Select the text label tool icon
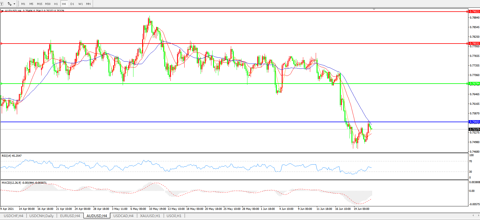 click(1, 4)
